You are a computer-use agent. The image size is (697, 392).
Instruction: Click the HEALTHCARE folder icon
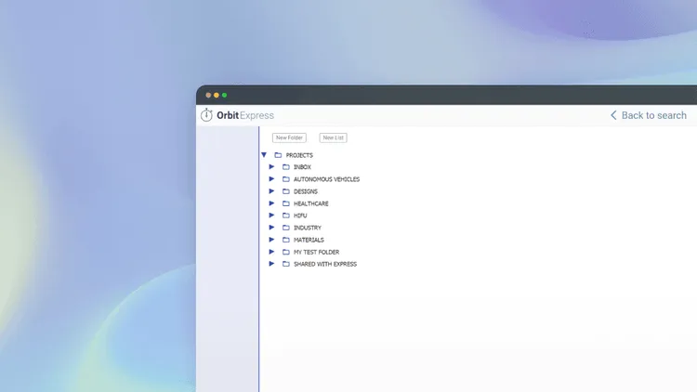(286, 203)
